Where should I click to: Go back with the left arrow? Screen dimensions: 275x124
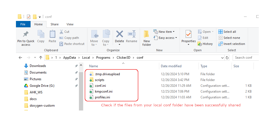[x=20, y=58]
